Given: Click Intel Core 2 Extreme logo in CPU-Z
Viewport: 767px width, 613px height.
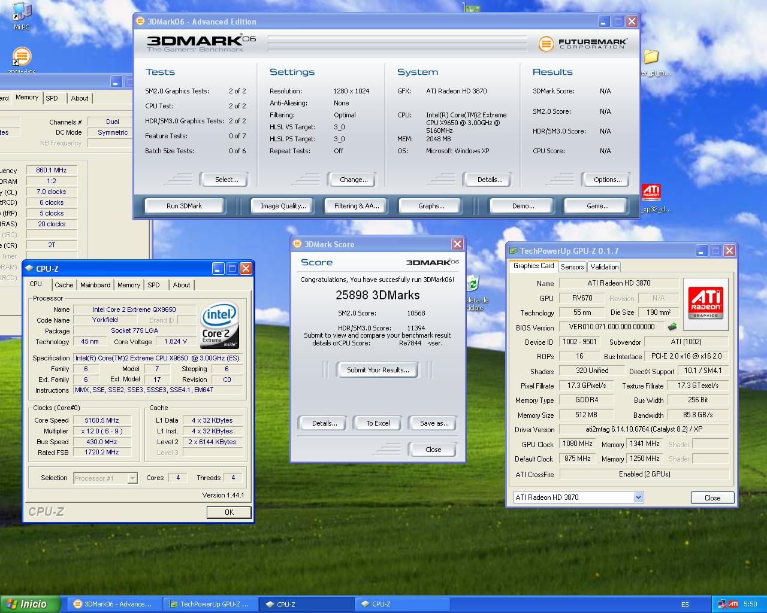Looking at the screenshot, I should pyautogui.click(x=220, y=325).
